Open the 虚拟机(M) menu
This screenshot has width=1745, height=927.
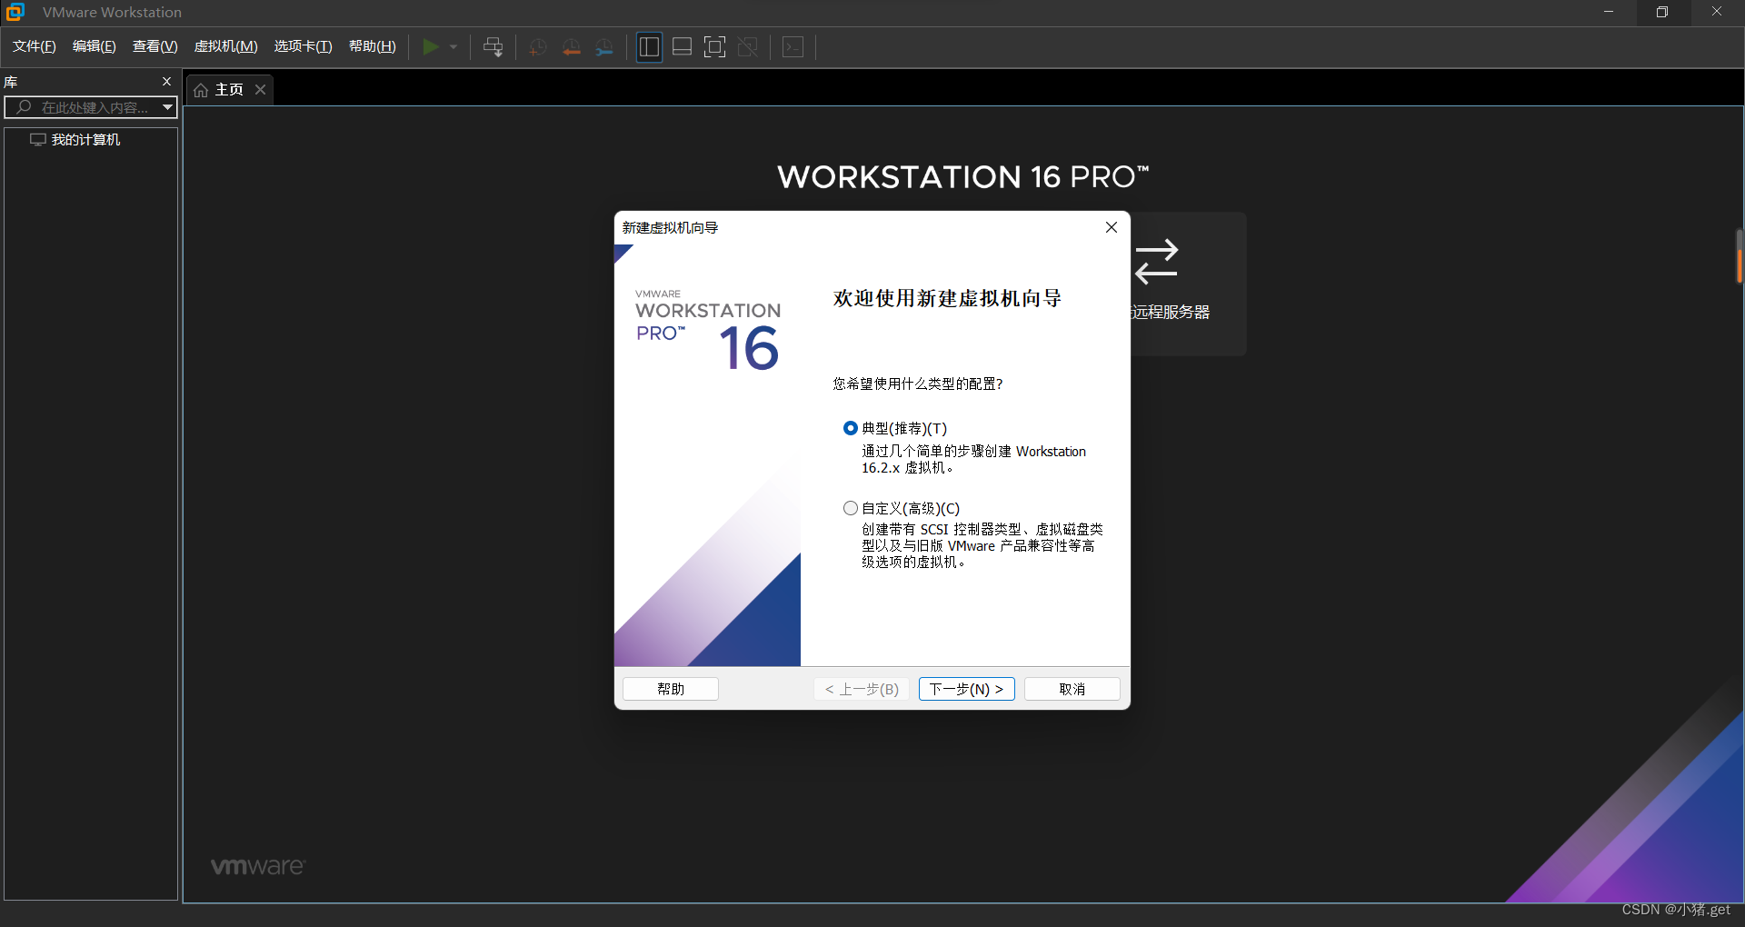tap(226, 46)
